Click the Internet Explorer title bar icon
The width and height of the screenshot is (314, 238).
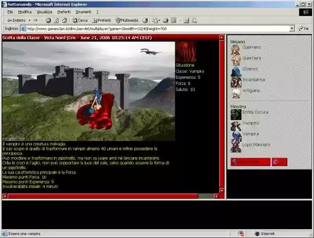pyautogui.click(x=4, y=4)
